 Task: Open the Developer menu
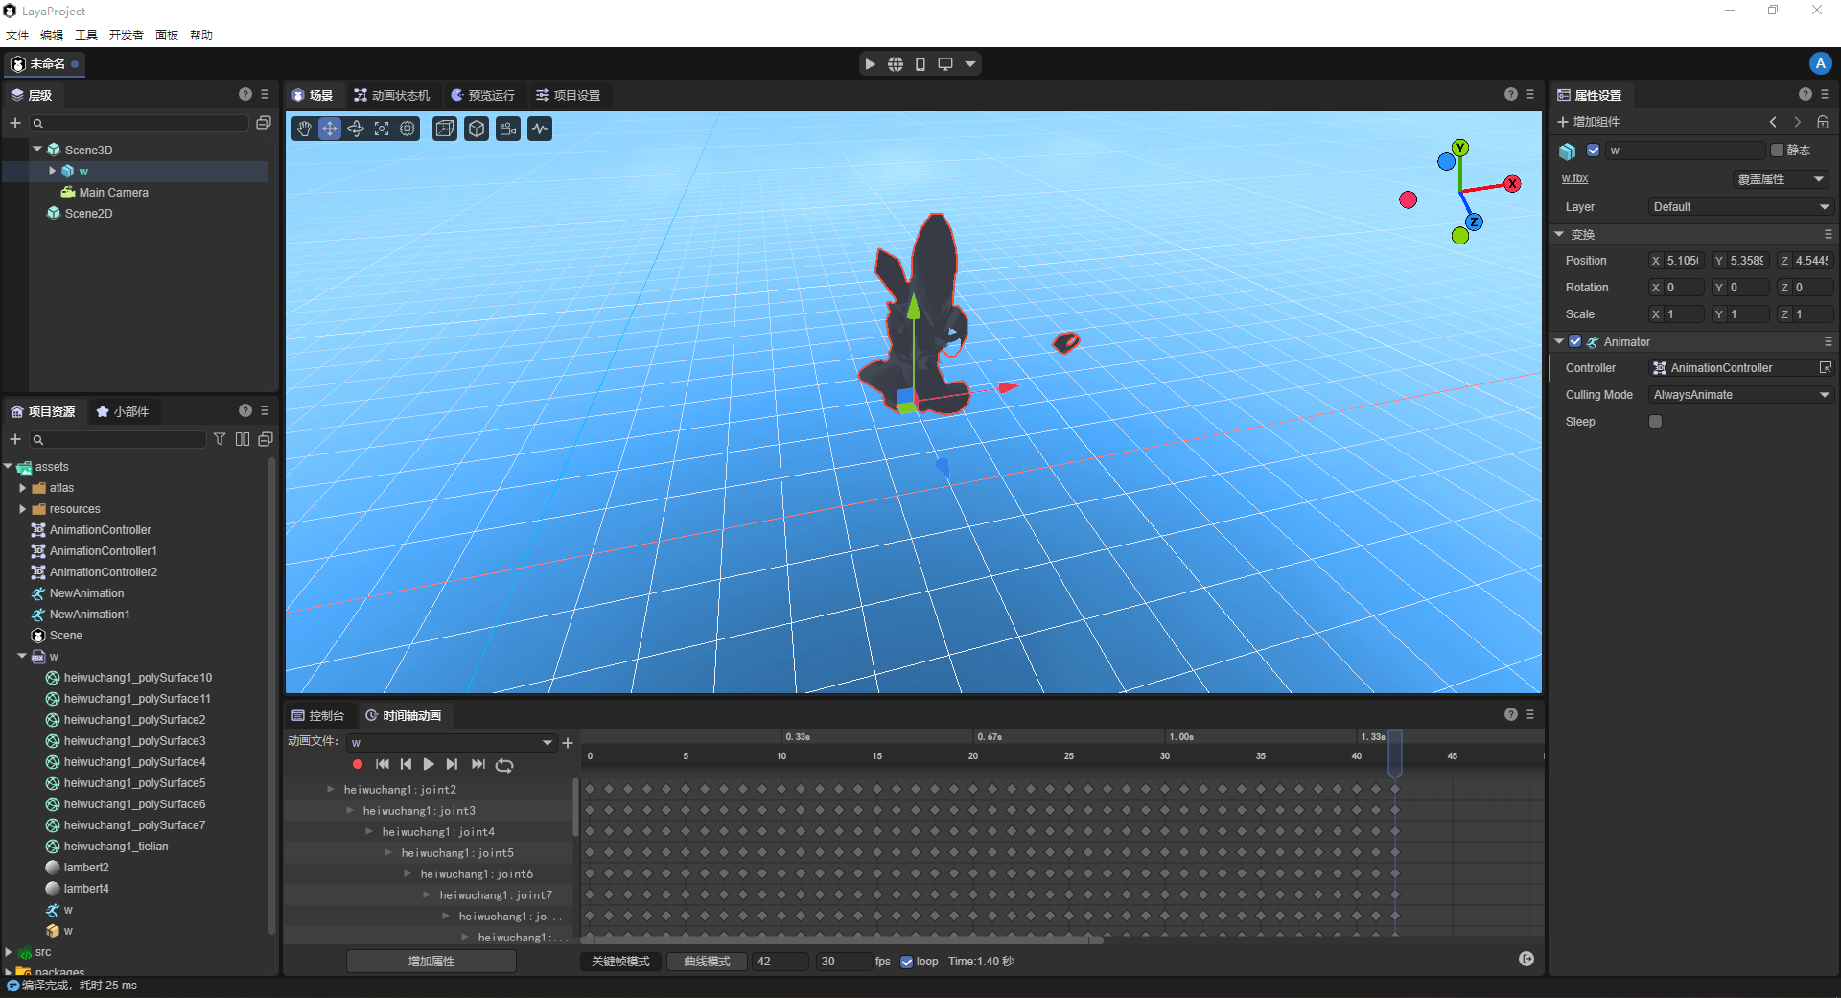(126, 35)
